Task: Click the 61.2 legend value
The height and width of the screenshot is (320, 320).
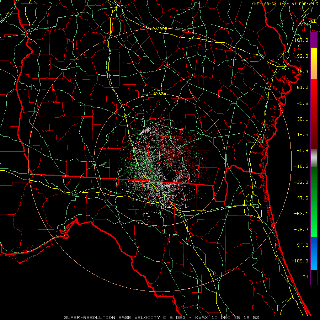Action: 303,87
